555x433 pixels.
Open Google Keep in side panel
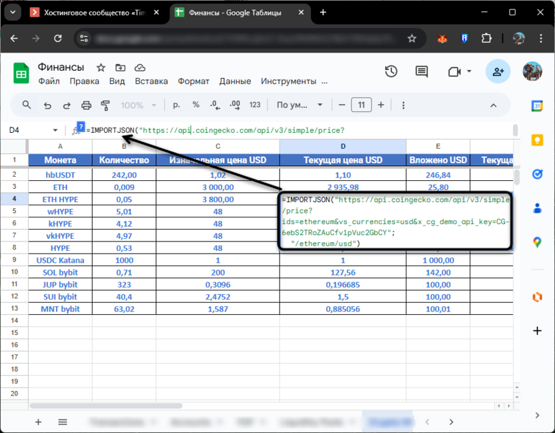537,140
